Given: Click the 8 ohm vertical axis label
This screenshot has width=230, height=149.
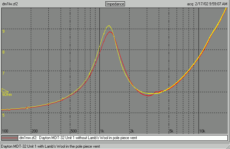Looking at the screenshot, I should [x=4, y=52].
